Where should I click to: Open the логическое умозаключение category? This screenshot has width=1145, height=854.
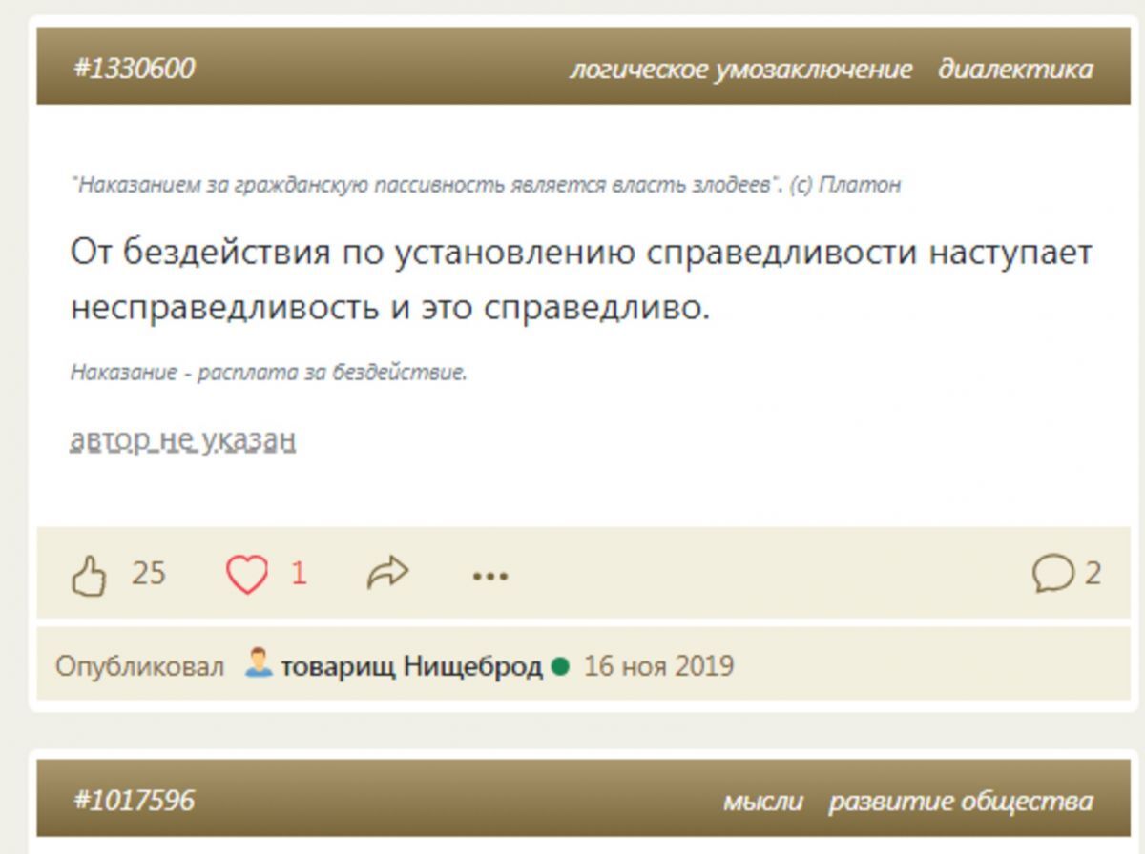point(741,69)
